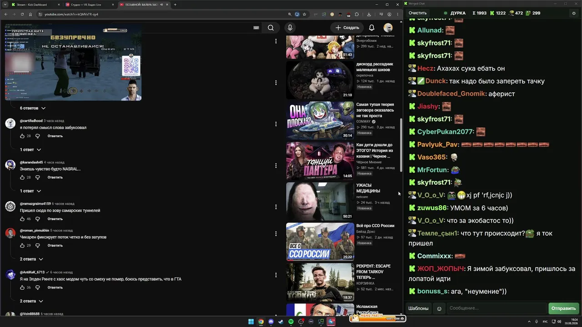Open a new browser tab
This screenshot has height=327, width=582.
click(x=175, y=5)
